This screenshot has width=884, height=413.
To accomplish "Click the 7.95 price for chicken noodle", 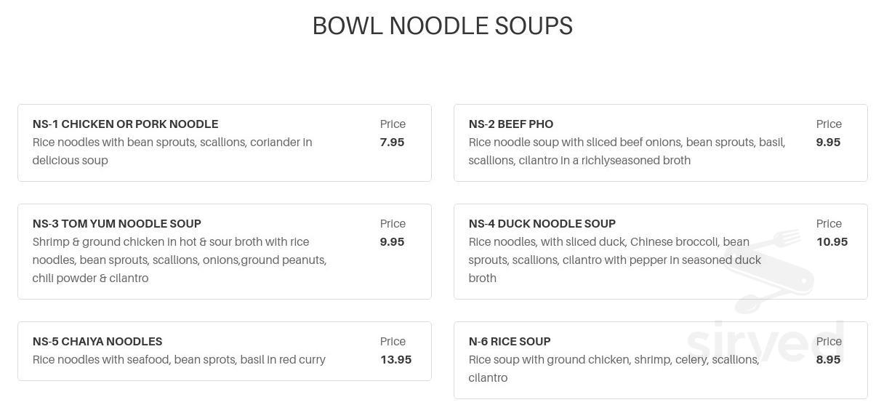I will (392, 143).
